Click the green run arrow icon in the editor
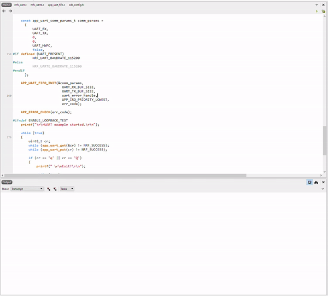 pos(317,11)
